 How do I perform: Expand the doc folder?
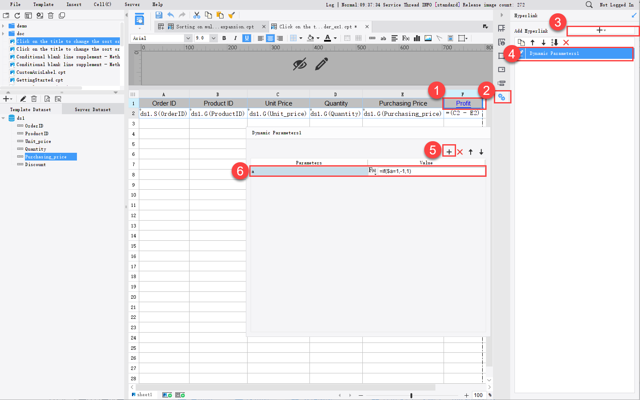[3, 33]
